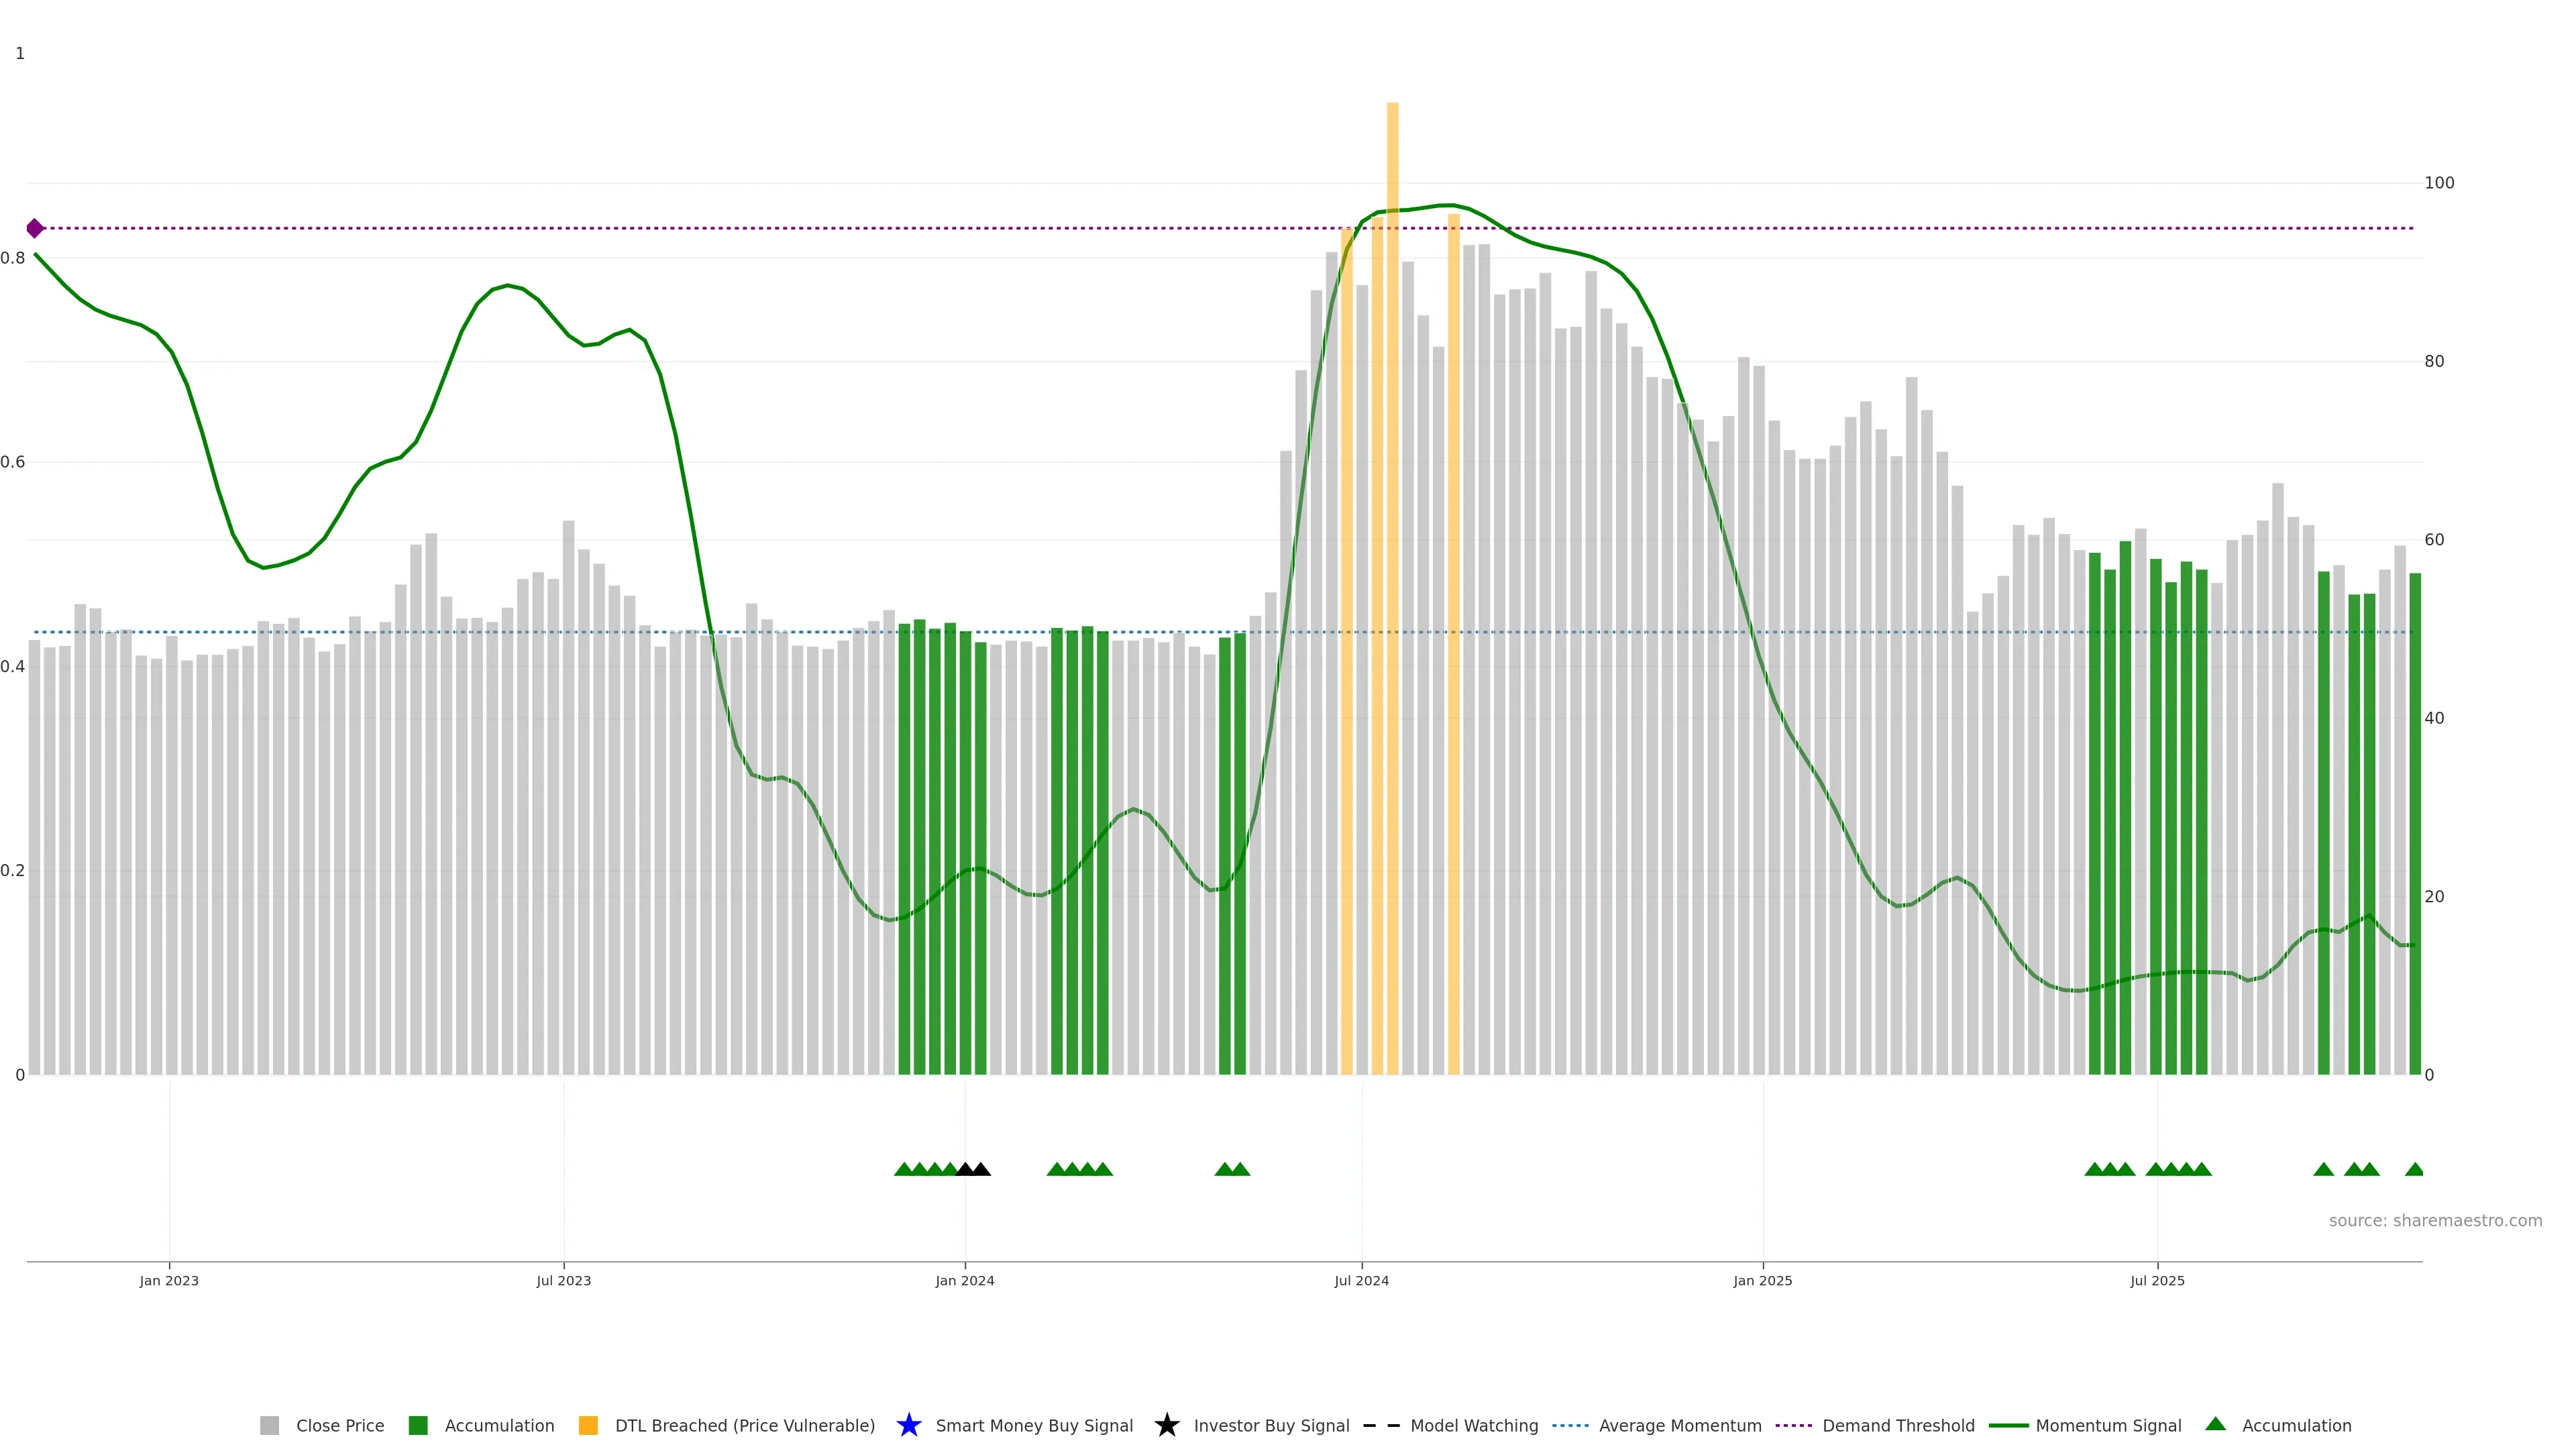This screenshot has width=2576, height=1449.
Task: Click the dashed Model Watching legend icon
Action: point(1381,1425)
